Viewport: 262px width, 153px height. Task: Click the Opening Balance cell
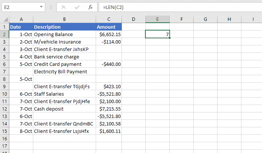64,34
